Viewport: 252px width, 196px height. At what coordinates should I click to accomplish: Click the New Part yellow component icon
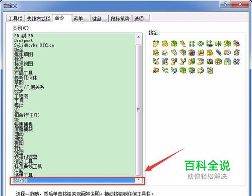pyautogui.click(x=165, y=43)
